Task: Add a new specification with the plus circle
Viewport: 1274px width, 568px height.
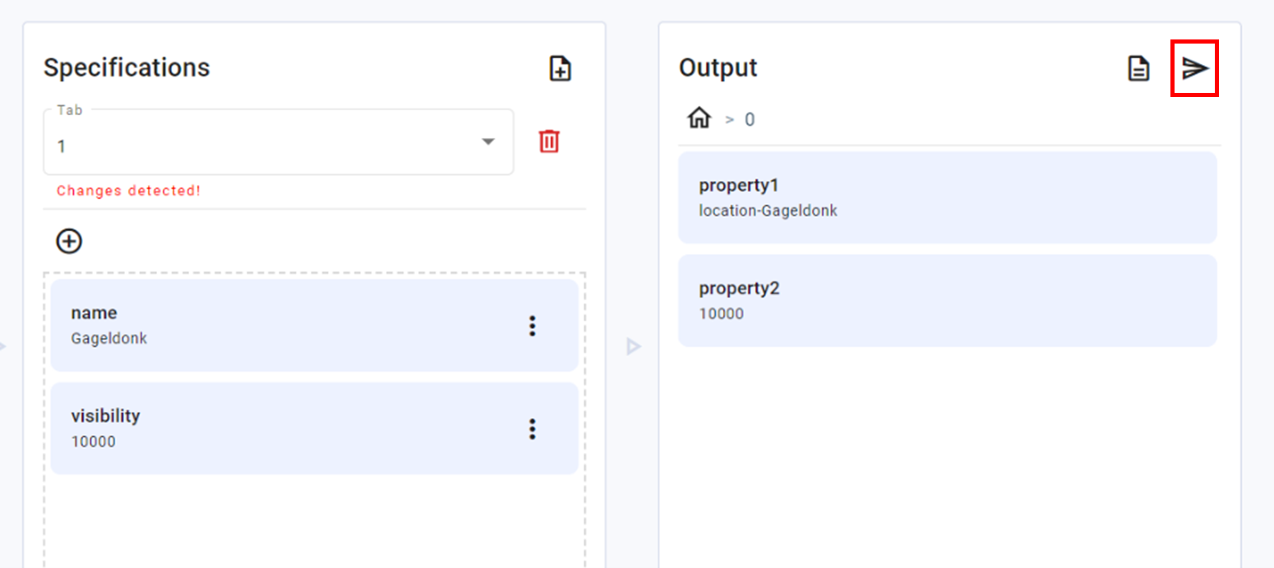Action: coord(69,241)
